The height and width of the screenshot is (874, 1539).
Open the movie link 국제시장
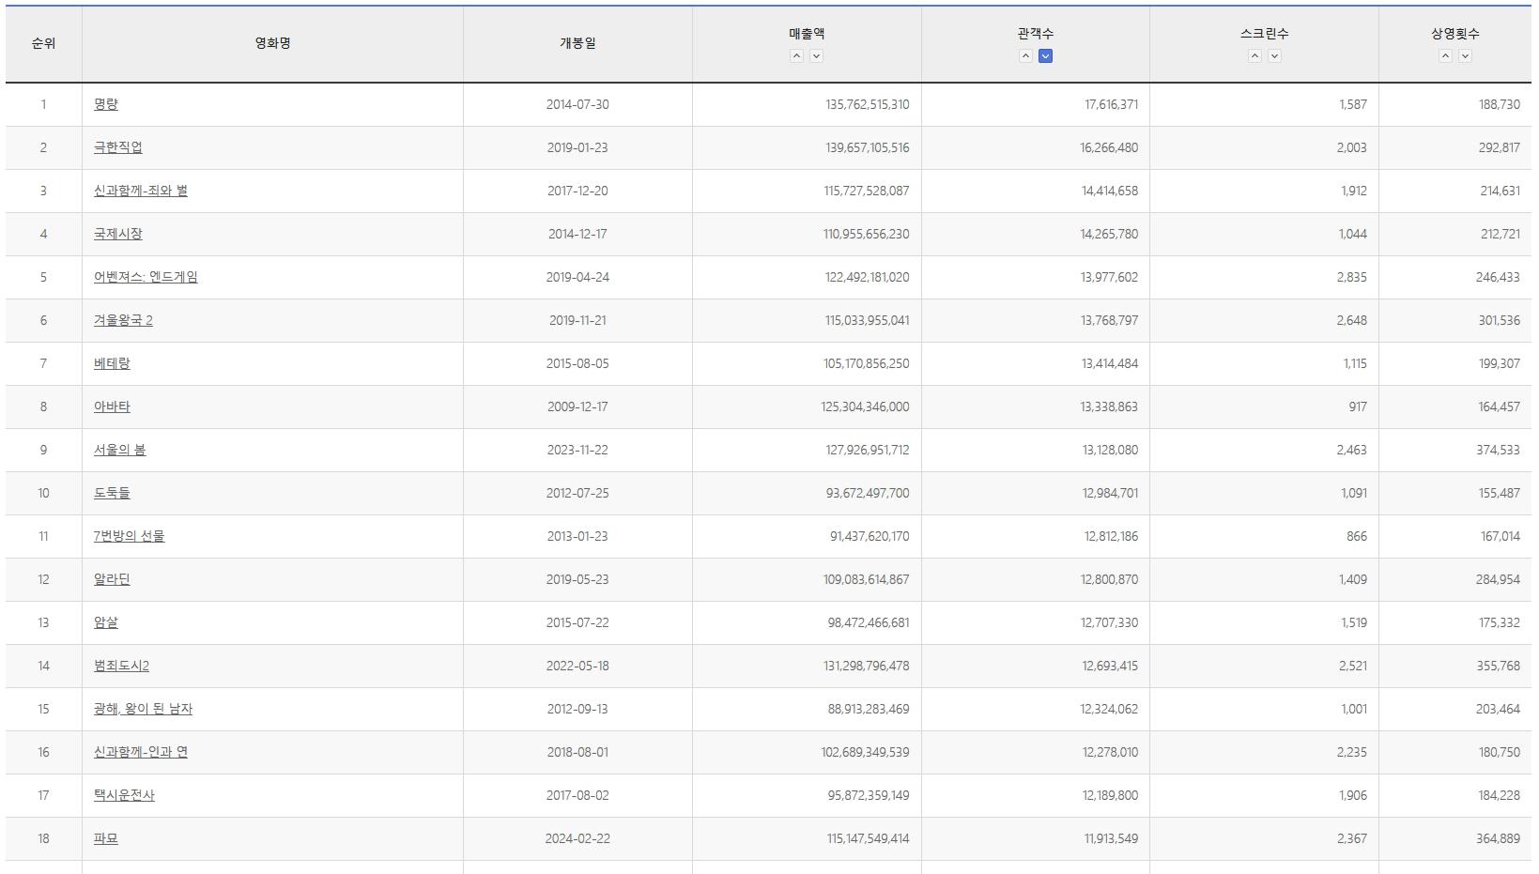click(118, 234)
